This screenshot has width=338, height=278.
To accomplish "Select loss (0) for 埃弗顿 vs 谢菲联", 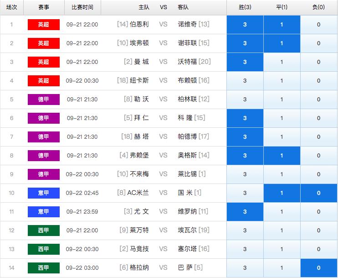I will (x=318, y=43).
